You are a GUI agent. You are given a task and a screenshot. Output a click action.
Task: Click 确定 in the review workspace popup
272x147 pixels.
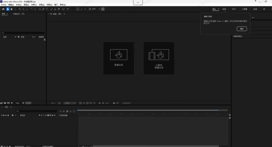242,29
